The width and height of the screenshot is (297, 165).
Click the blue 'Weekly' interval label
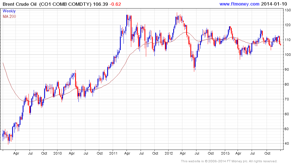coord(9,11)
